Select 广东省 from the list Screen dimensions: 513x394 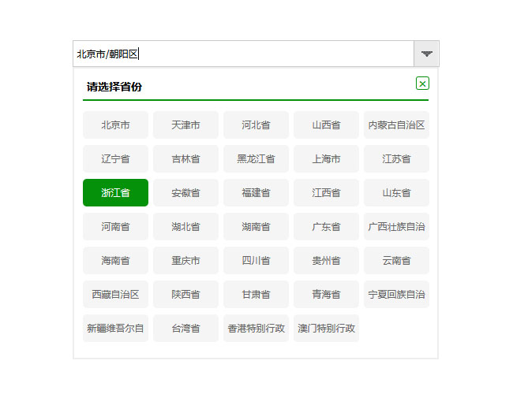click(326, 226)
